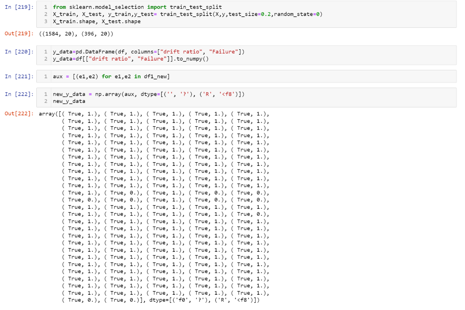Click line number 2 in cell 222
Image resolution: width=465 pixels, height=310 pixels.
[45, 101]
